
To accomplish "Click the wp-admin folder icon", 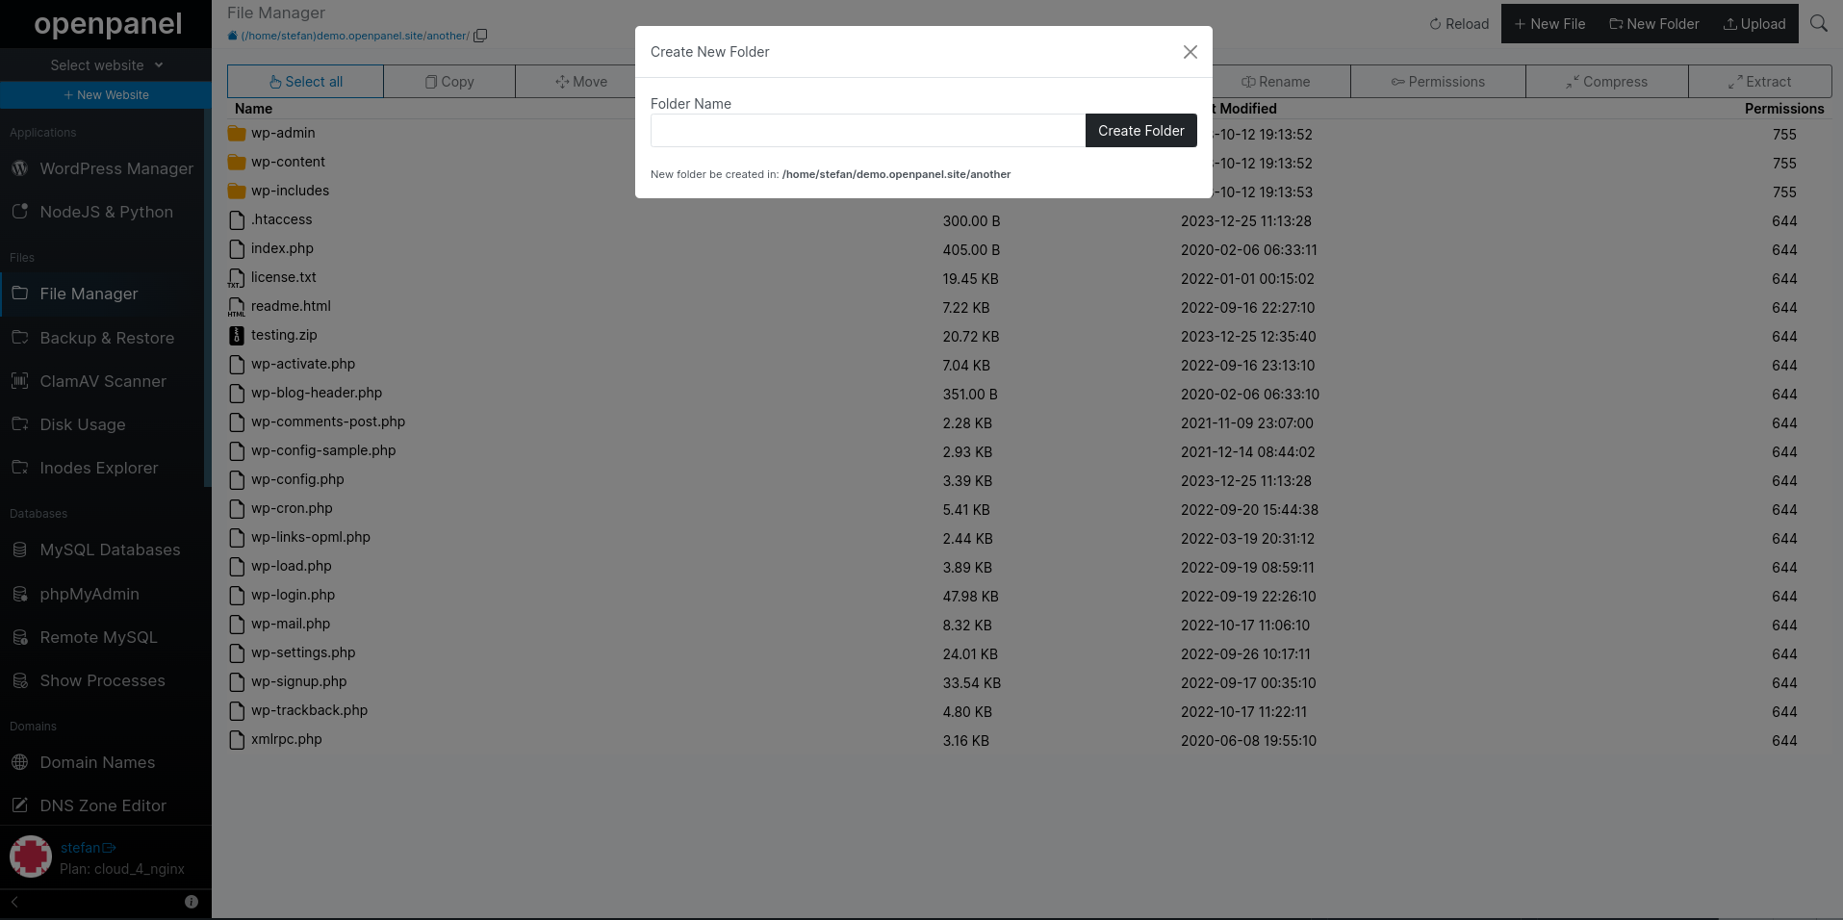I will click(237, 133).
